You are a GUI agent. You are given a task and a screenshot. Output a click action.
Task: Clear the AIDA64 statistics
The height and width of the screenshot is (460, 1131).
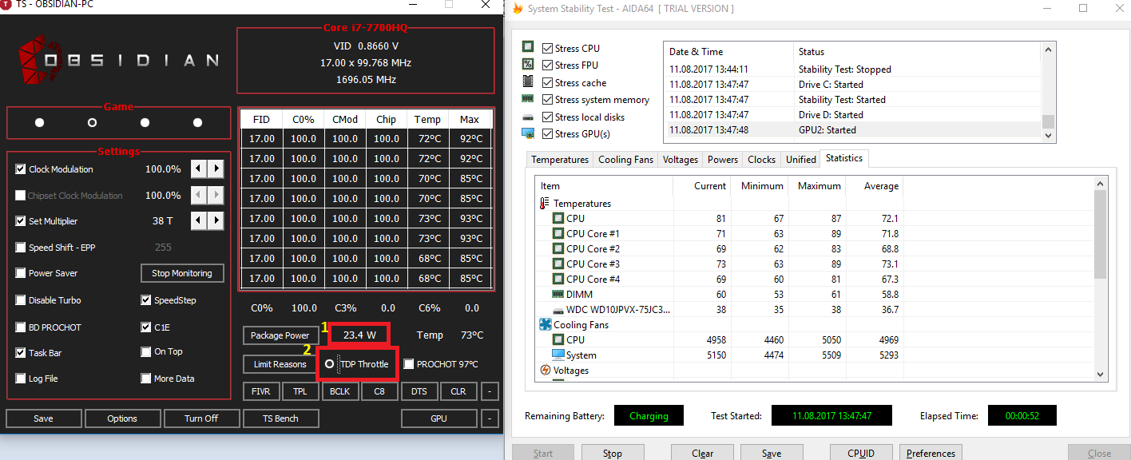[x=703, y=453]
